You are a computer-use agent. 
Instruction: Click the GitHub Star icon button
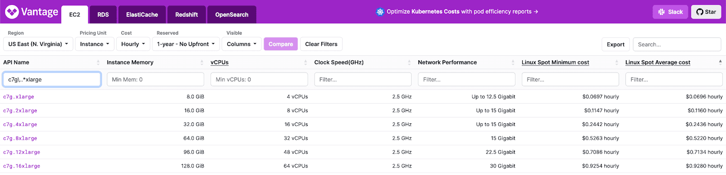pyautogui.click(x=706, y=12)
